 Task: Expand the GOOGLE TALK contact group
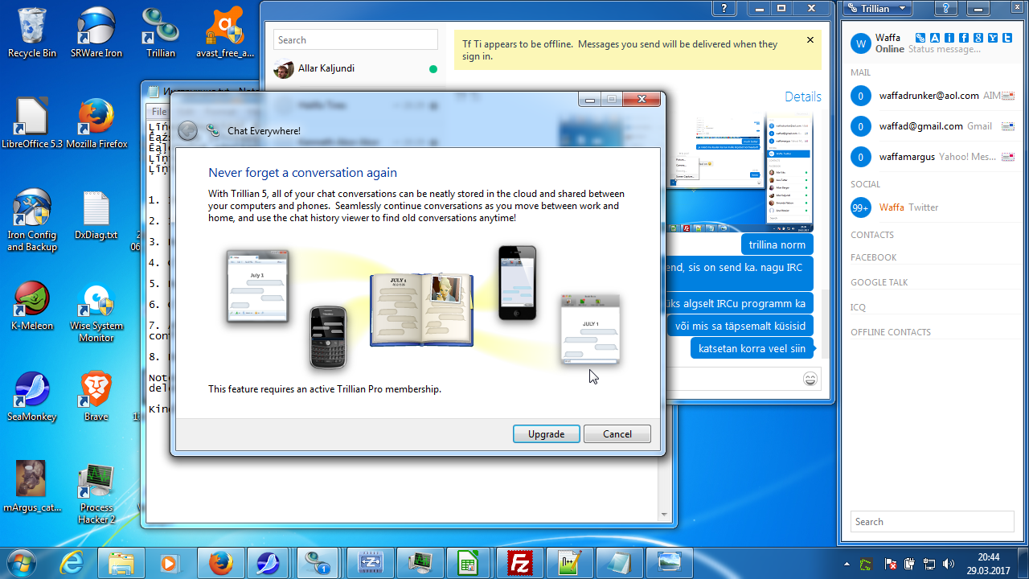click(880, 282)
